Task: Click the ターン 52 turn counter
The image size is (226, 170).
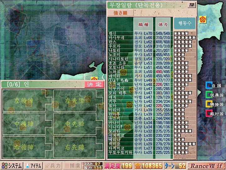Action: pos(175,166)
